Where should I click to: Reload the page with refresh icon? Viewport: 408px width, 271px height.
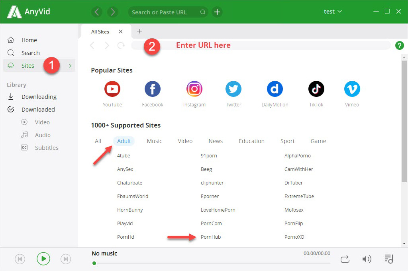coord(121,45)
